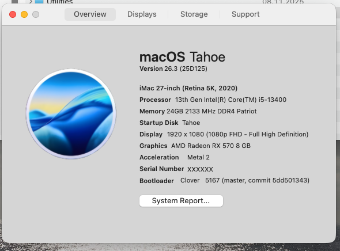Viewport: 340px width, 251px height.
Task: Click iMac 27-inch (Retina 5K, 2020) text
Action: pyautogui.click(x=188, y=88)
